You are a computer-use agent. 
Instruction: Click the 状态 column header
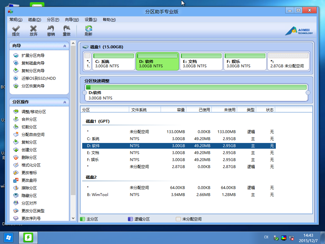[x=266, y=110]
